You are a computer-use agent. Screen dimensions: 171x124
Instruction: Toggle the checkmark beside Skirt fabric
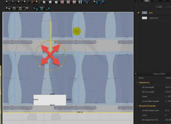coord(138,13)
